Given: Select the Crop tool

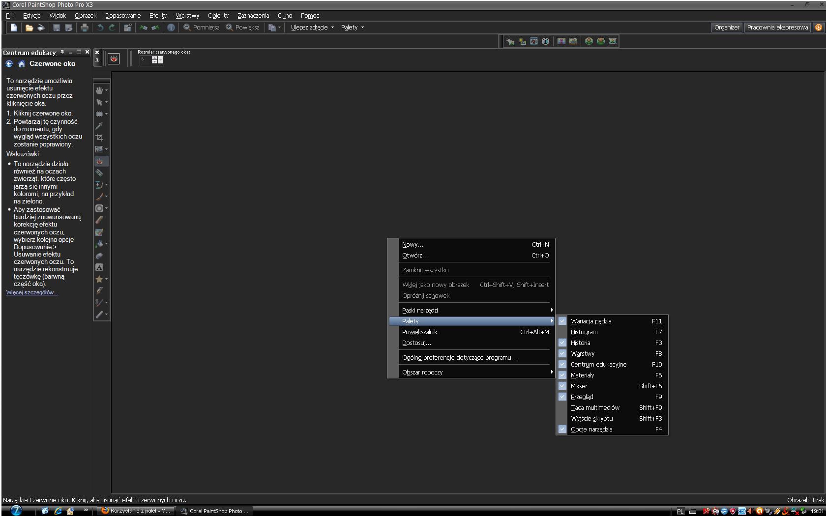Looking at the screenshot, I should point(99,138).
